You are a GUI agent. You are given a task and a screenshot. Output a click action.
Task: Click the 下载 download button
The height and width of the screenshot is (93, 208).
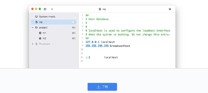point(102,87)
